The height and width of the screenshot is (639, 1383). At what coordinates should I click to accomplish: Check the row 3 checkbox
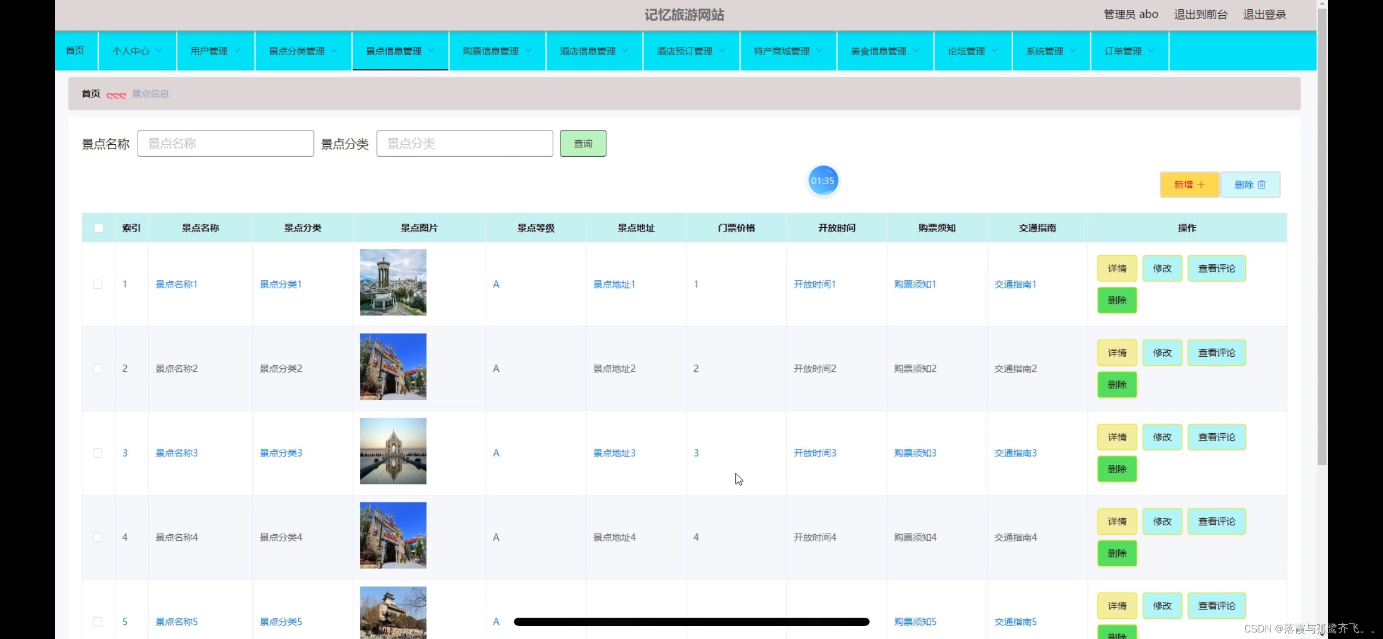[x=98, y=453]
